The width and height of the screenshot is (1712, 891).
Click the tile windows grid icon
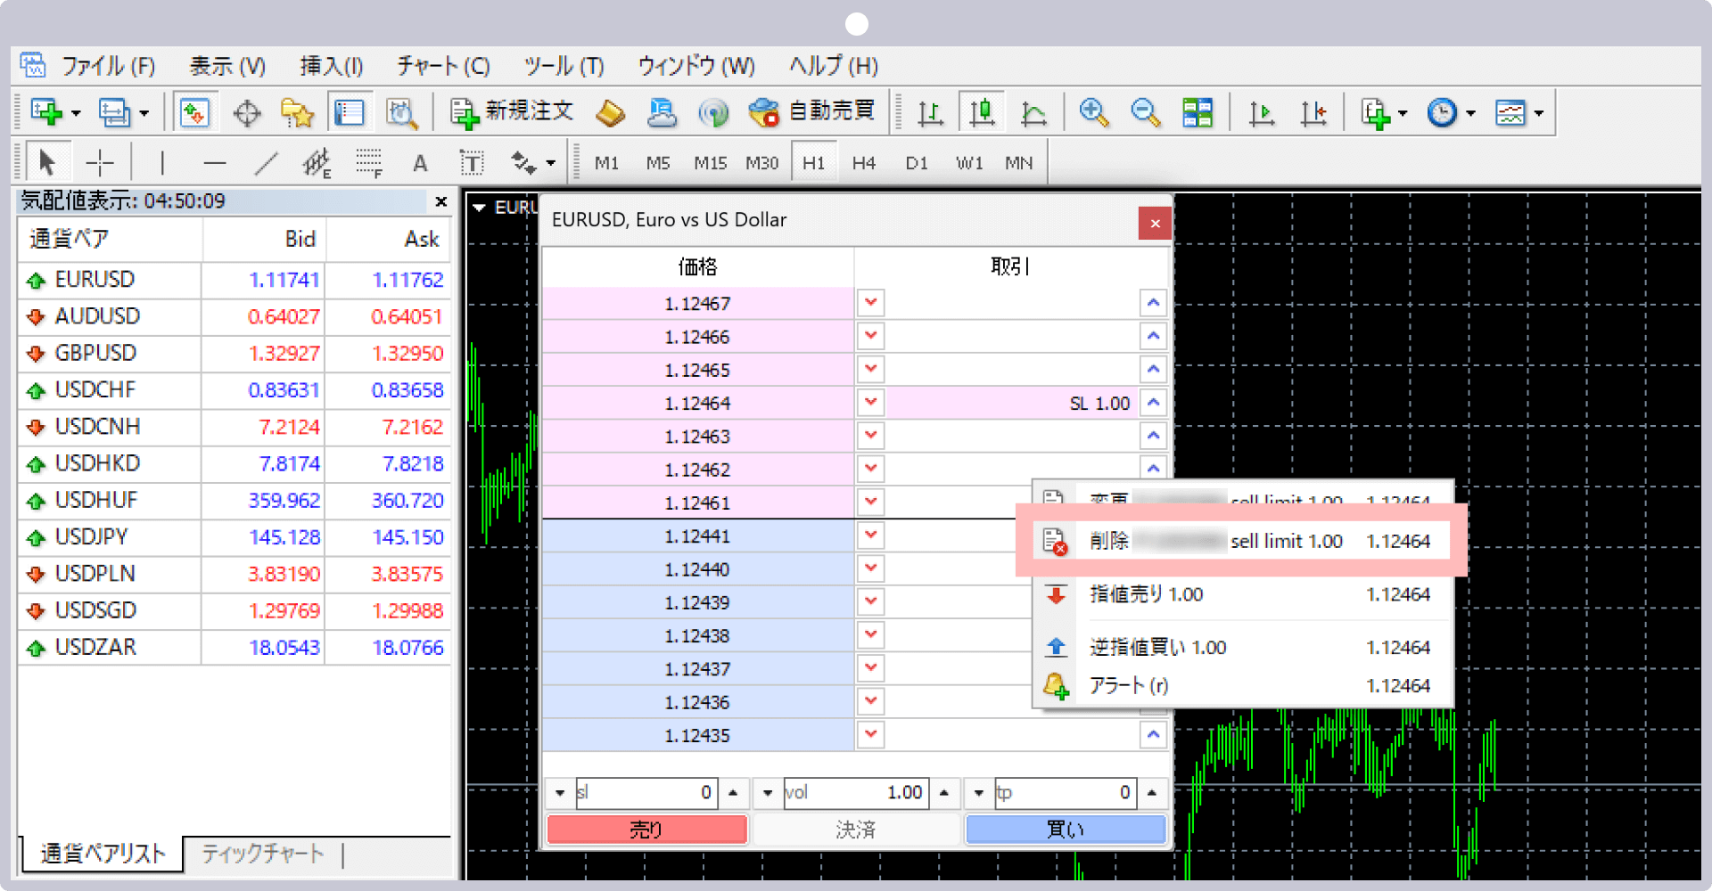click(x=1198, y=112)
